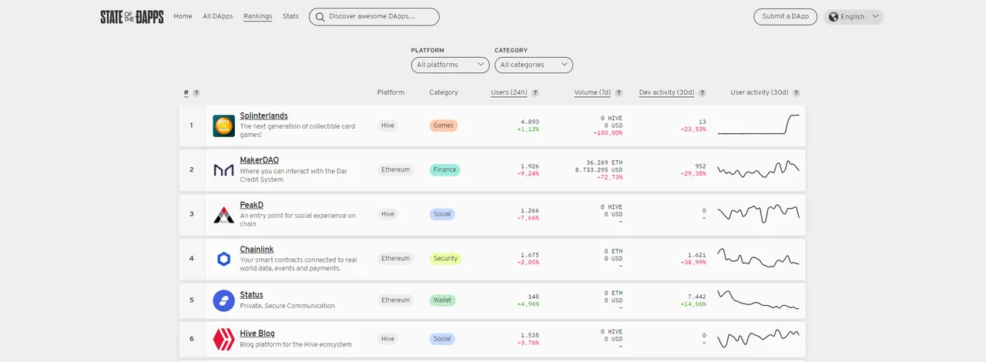986x362 pixels.
Task: Open the Chainlink hexagon logo
Action: point(223,259)
